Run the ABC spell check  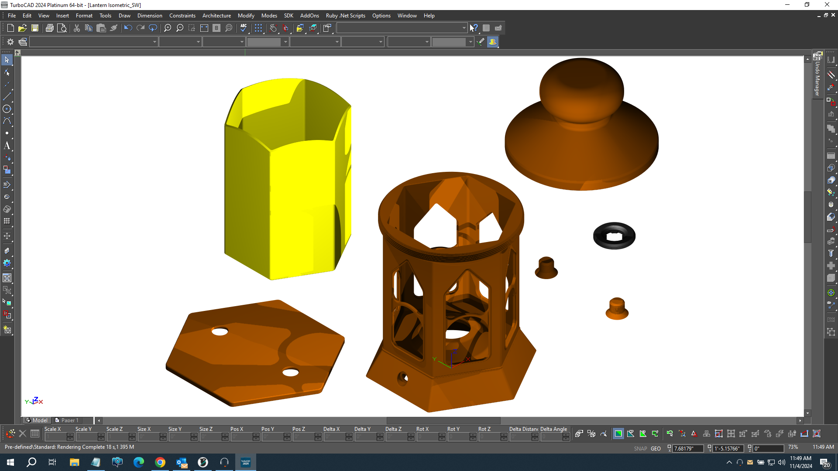[x=244, y=28]
